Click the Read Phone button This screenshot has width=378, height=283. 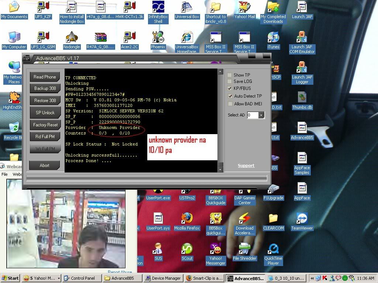coord(45,77)
